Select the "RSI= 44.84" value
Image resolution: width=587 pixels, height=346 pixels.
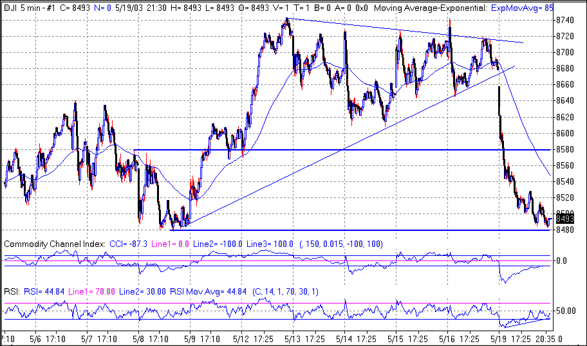(44, 291)
